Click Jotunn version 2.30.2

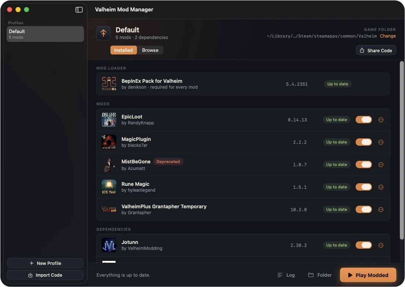point(298,245)
